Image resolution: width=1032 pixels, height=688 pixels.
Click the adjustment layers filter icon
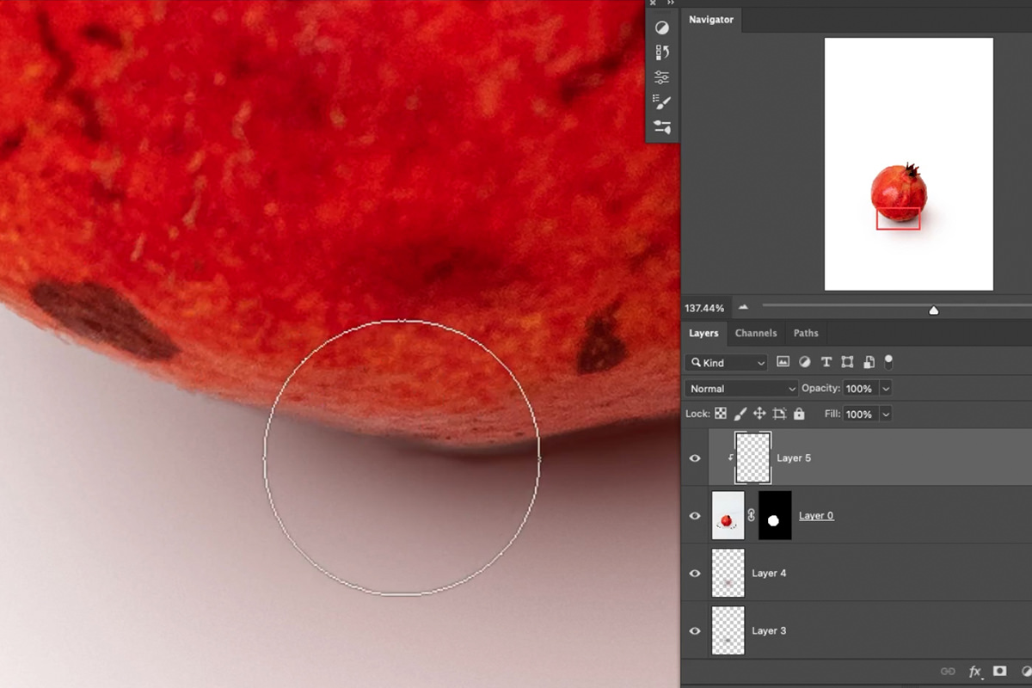pos(805,362)
